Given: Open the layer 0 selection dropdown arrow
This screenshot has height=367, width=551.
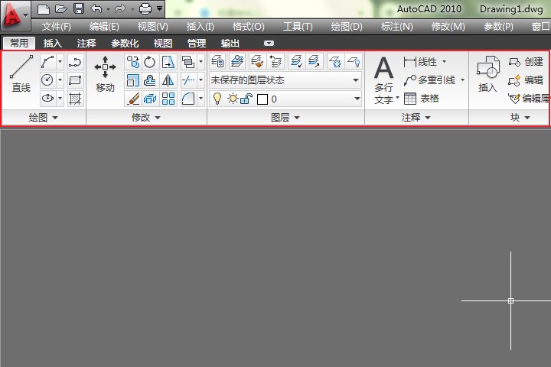Looking at the screenshot, I should [x=357, y=99].
